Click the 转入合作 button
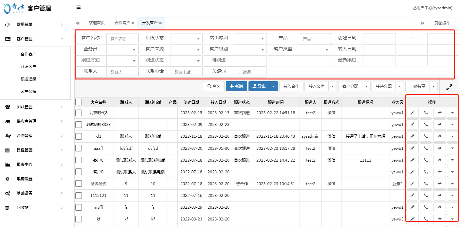The width and height of the screenshot is (459, 227). click(291, 86)
